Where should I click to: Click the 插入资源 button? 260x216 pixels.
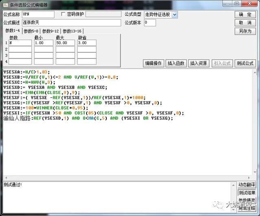[x=199, y=63]
